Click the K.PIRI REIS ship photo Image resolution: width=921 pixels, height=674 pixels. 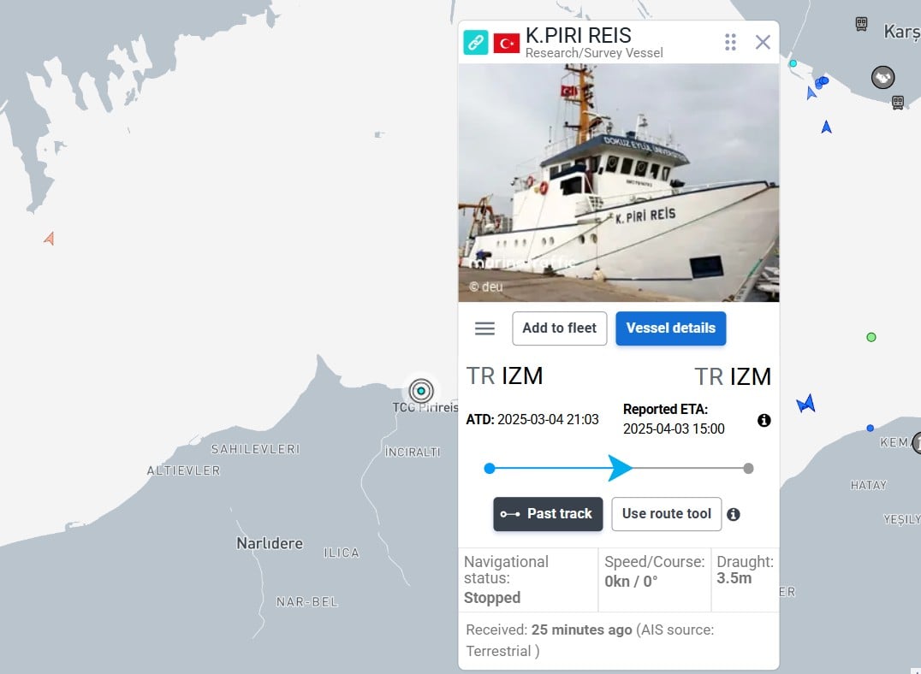pos(619,182)
